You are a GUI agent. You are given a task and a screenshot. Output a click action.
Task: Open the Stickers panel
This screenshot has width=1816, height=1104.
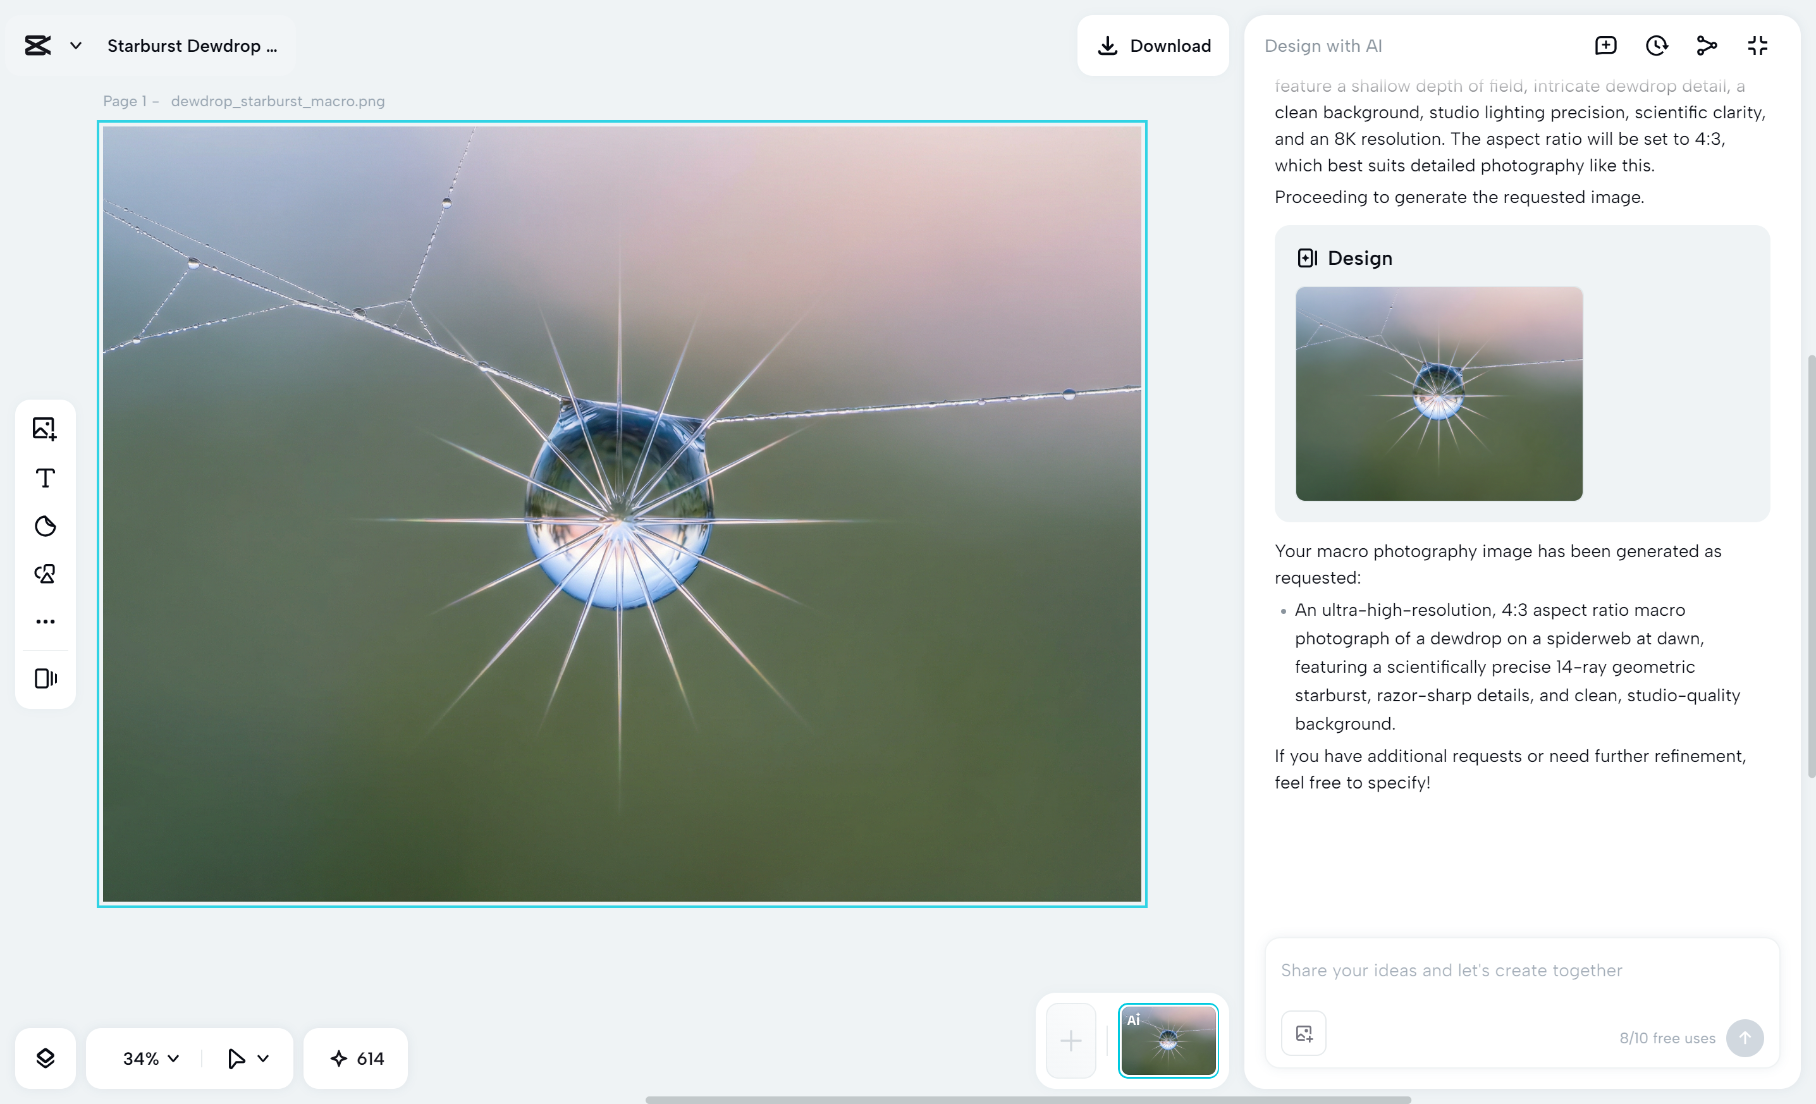(45, 526)
